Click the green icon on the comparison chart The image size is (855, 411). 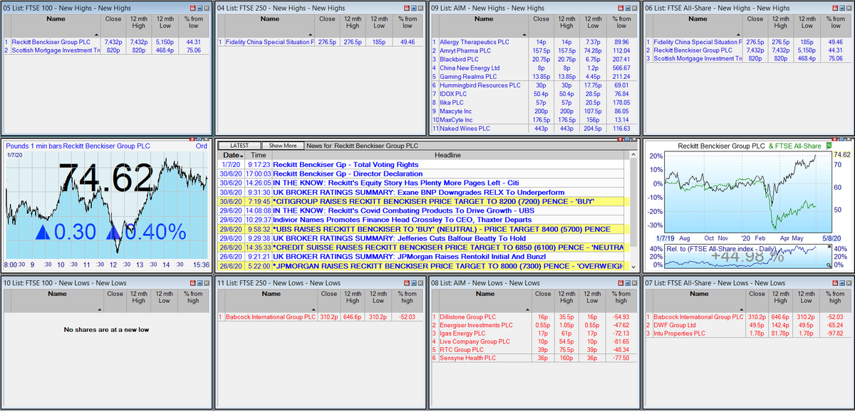coord(829,146)
